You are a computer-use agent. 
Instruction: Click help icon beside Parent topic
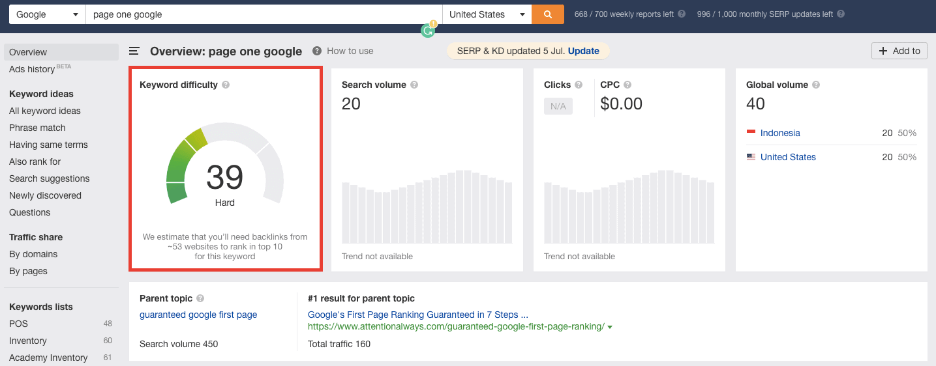[x=200, y=298]
